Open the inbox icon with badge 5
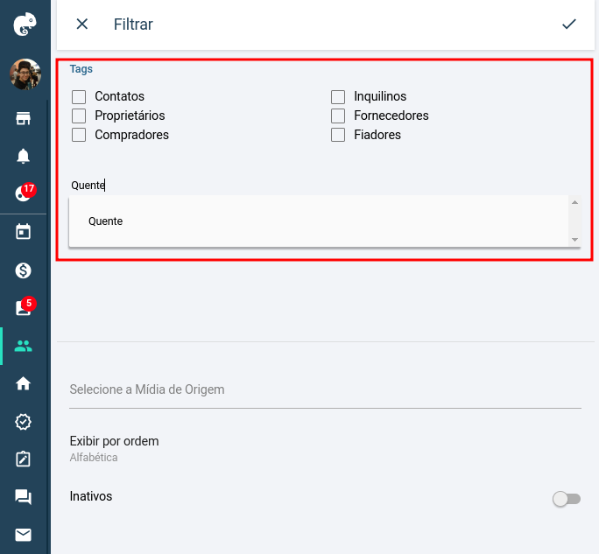599x554 pixels. [24, 307]
